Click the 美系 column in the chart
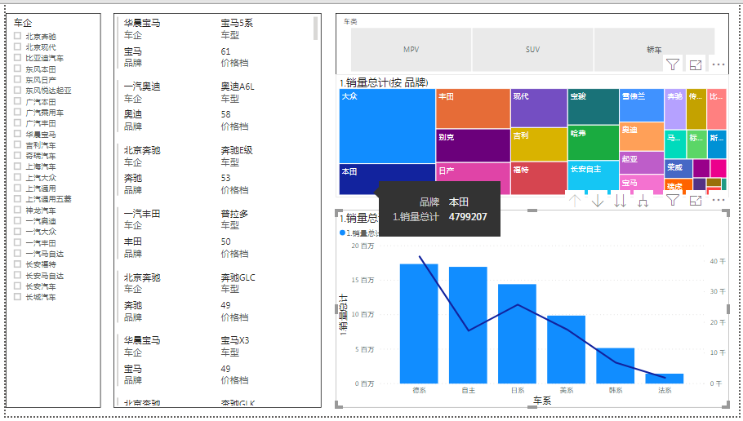Image resolution: width=743 pixels, height=421 pixels. point(567,349)
